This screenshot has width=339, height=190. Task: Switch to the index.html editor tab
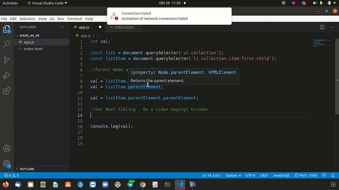[x=124, y=27]
